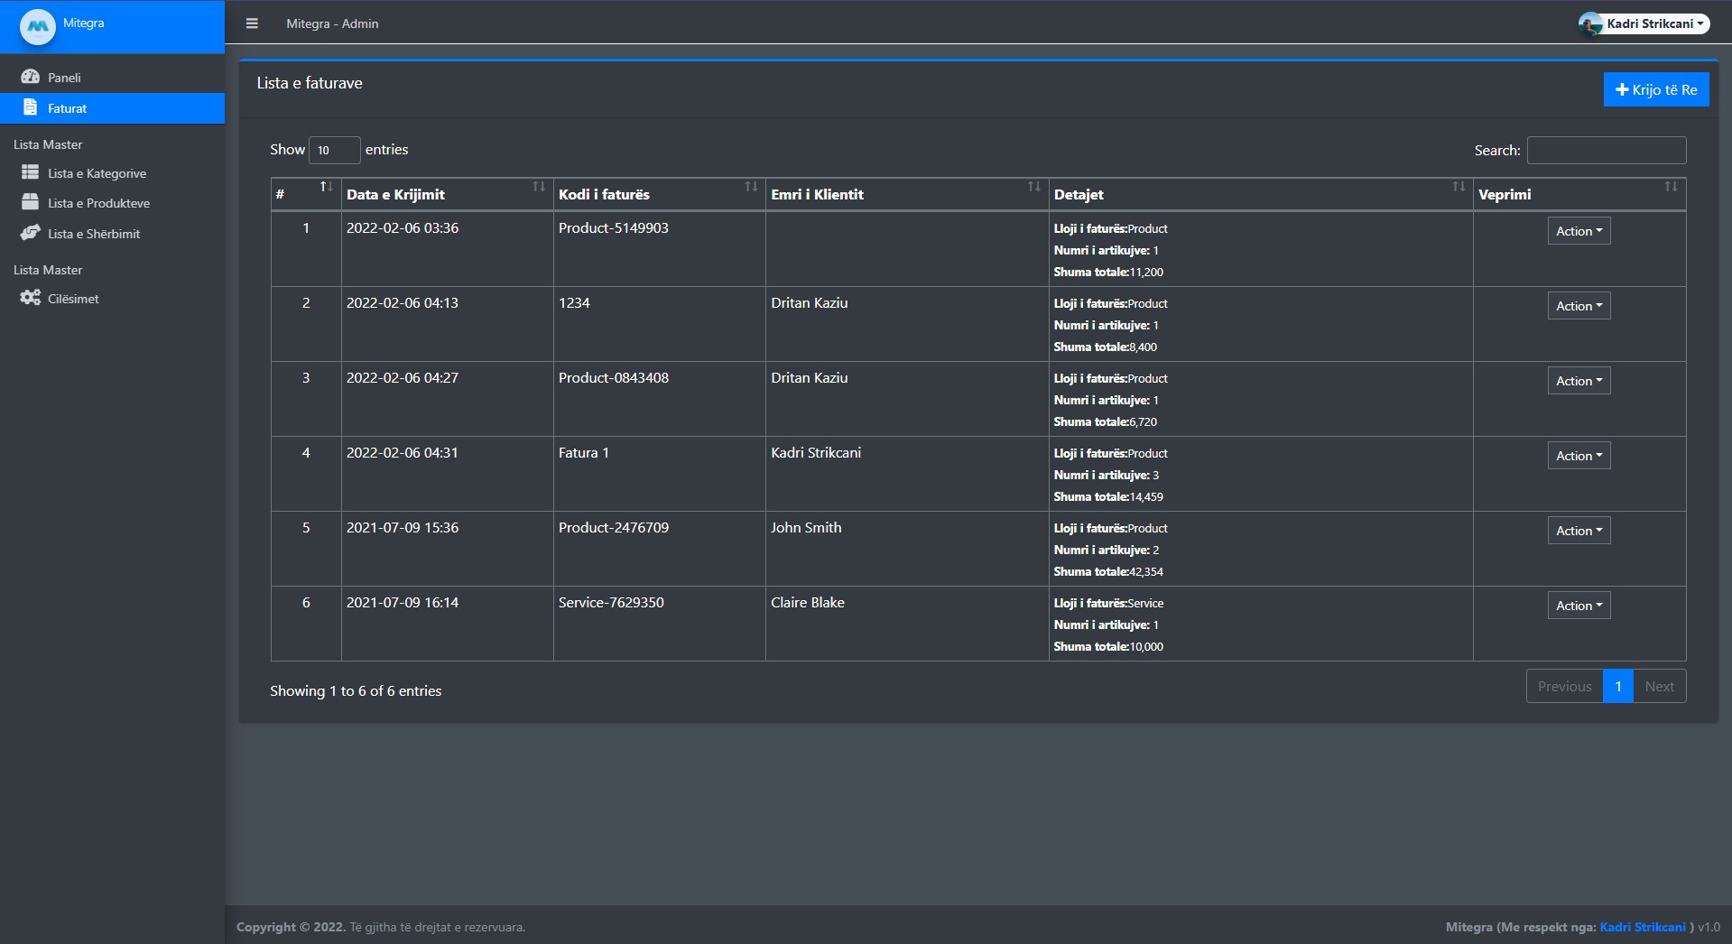Expand Action dropdown for Product-5149903 invoice
The height and width of the screenshot is (944, 1732).
(x=1579, y=231)
